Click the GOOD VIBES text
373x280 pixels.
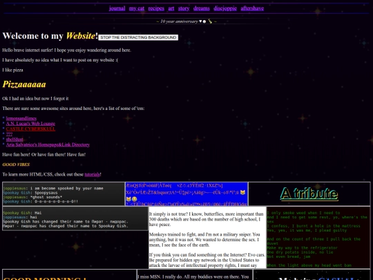pyautogui.click(x=16, y=165)
